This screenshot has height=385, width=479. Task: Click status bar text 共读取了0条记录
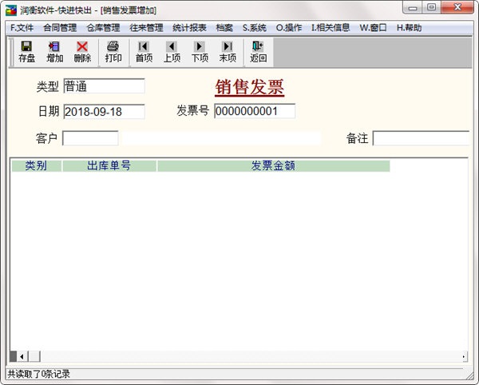point(39,374)
